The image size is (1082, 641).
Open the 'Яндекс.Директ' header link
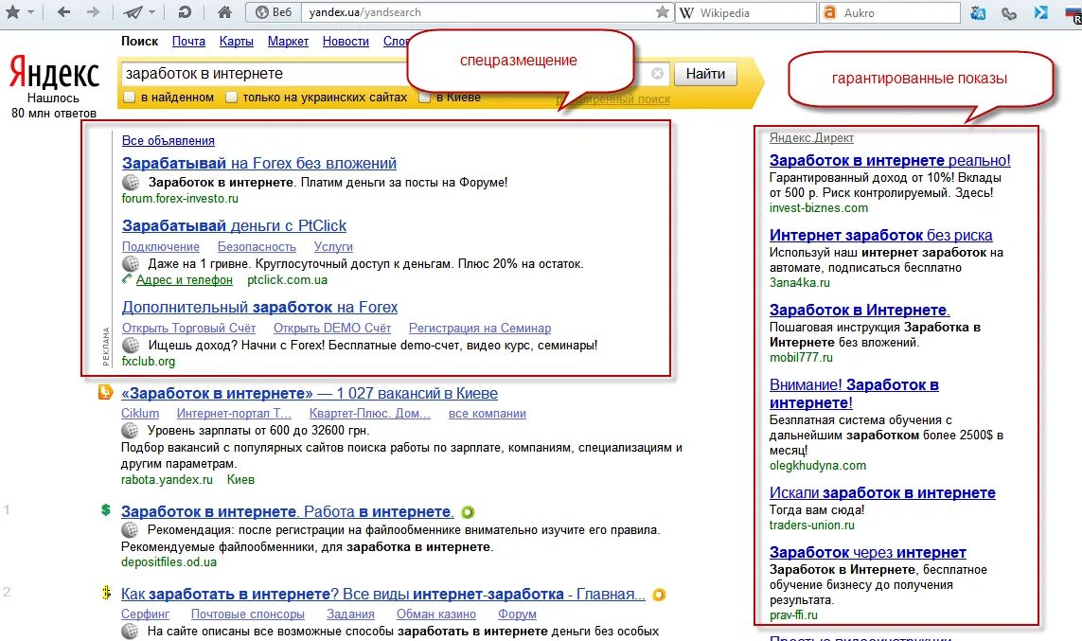pos(811,138)
